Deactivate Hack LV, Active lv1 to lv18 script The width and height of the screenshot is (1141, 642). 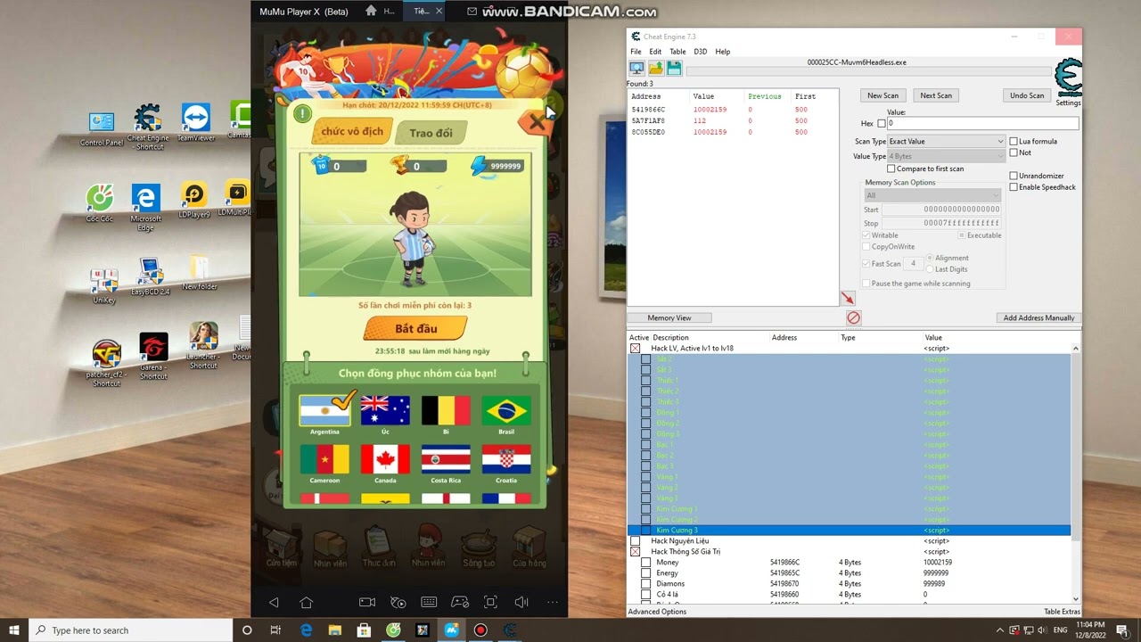tap(635, 349)
